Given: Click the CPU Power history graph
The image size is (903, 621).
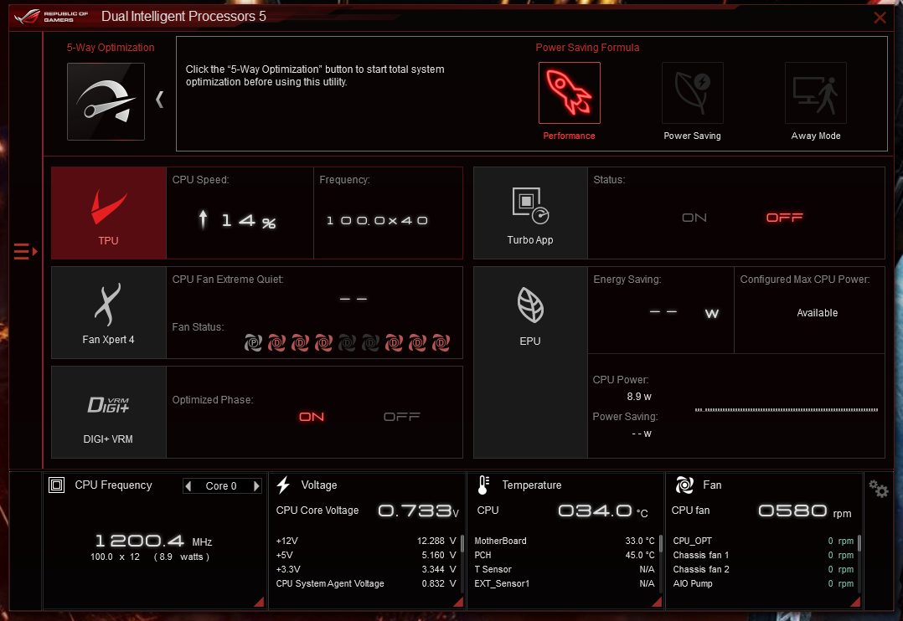Looking at the screenshot, I should pos(786,410).
